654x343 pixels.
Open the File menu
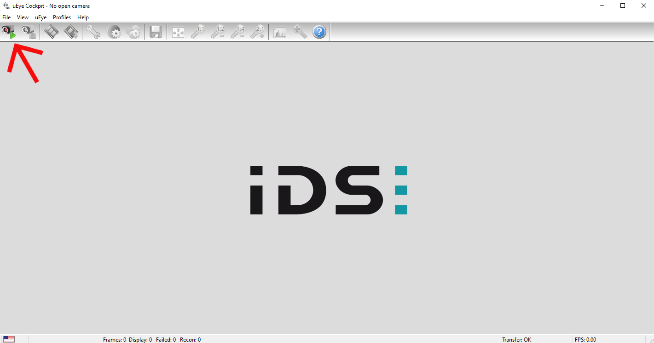[x=6, y=17]
